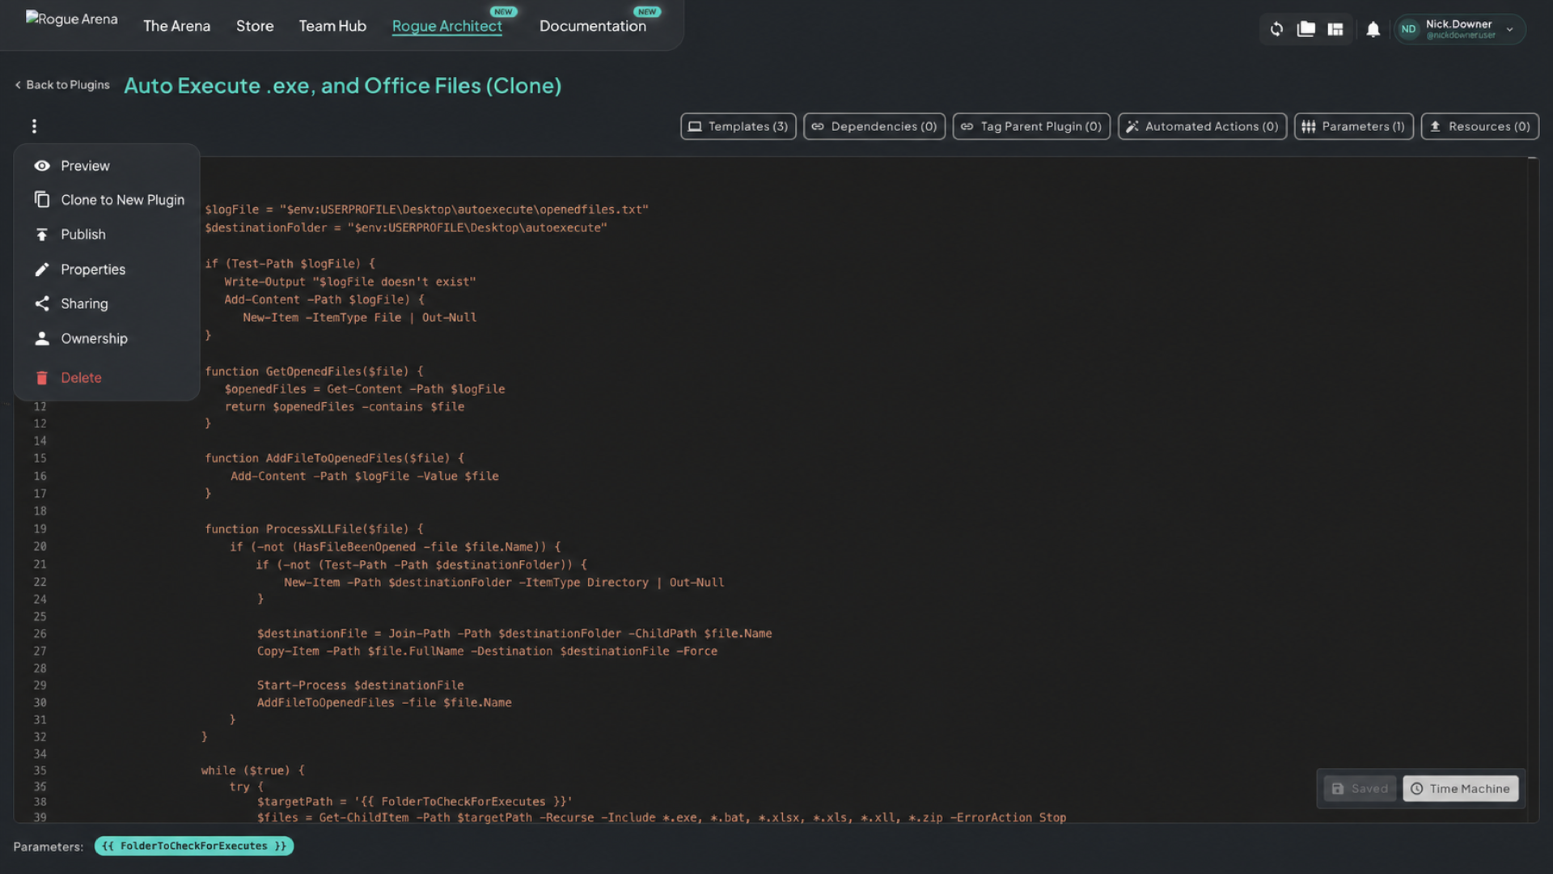1553x874 pixels.
Task: Open the dashboard layout icon
Action: [1335, 29]
